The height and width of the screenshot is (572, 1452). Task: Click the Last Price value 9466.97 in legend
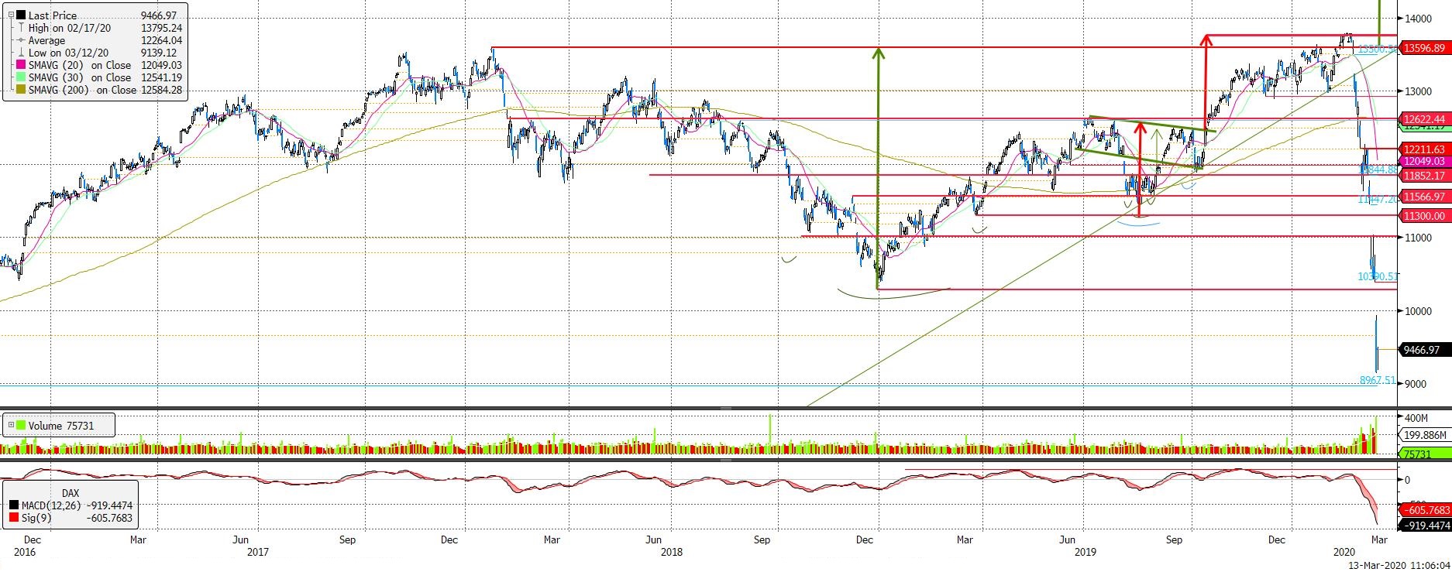point(160,15)
